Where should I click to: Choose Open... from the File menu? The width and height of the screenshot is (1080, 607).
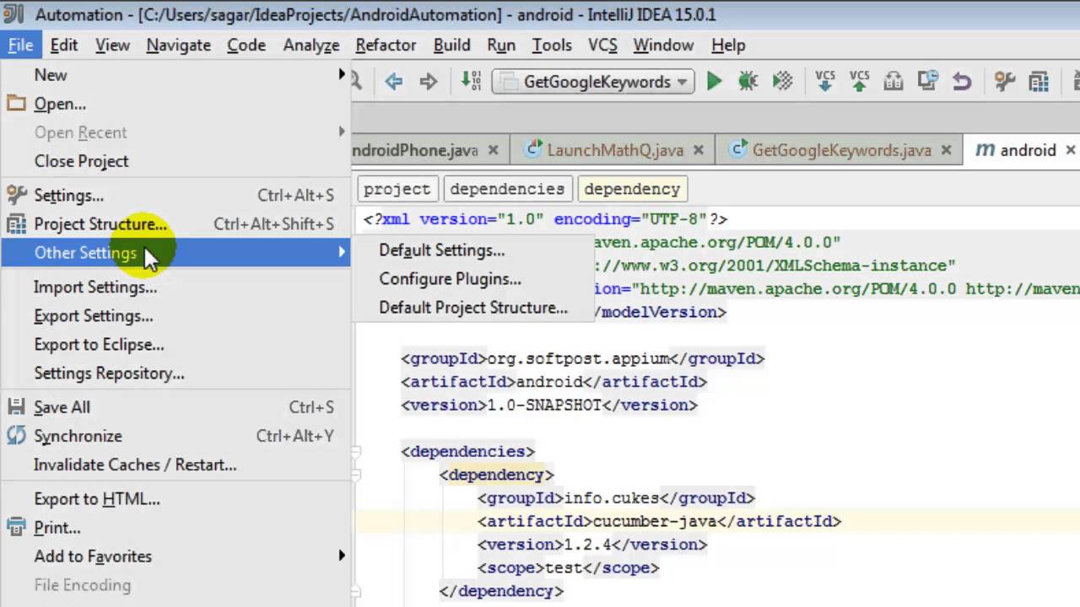[x=175, y=104]
